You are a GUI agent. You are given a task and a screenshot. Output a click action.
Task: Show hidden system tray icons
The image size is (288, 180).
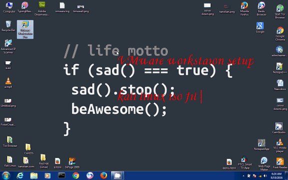point(243,176)
